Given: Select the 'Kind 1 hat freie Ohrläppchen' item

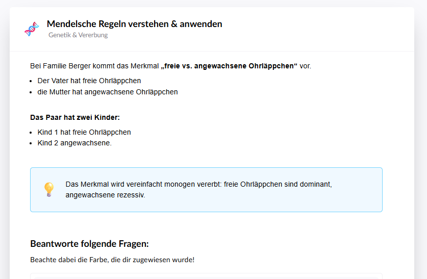Looking at the screenshot, I should click(84, 132).
